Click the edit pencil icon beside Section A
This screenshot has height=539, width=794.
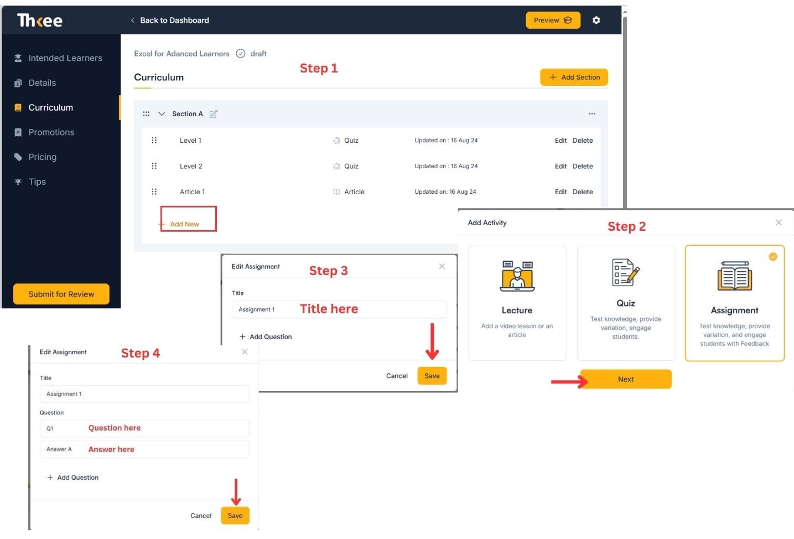pyautogui.click(x=214, y=114)
